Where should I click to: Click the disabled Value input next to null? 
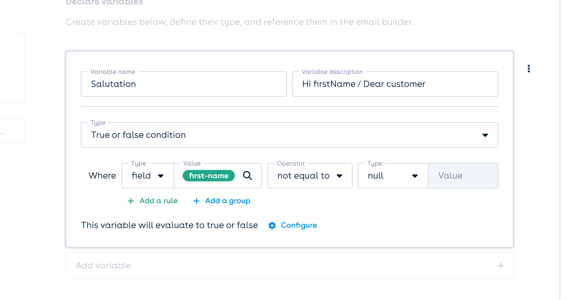point(463,176)
